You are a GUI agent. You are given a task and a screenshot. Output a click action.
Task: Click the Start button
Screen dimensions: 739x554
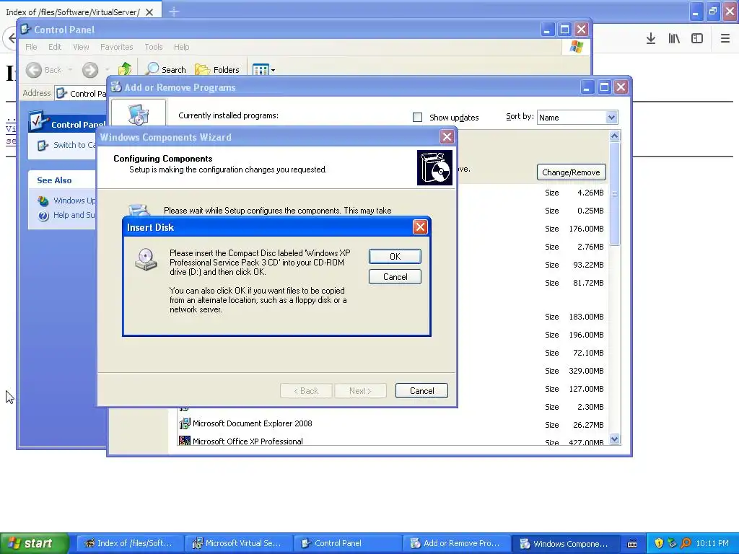coord(34,543)
